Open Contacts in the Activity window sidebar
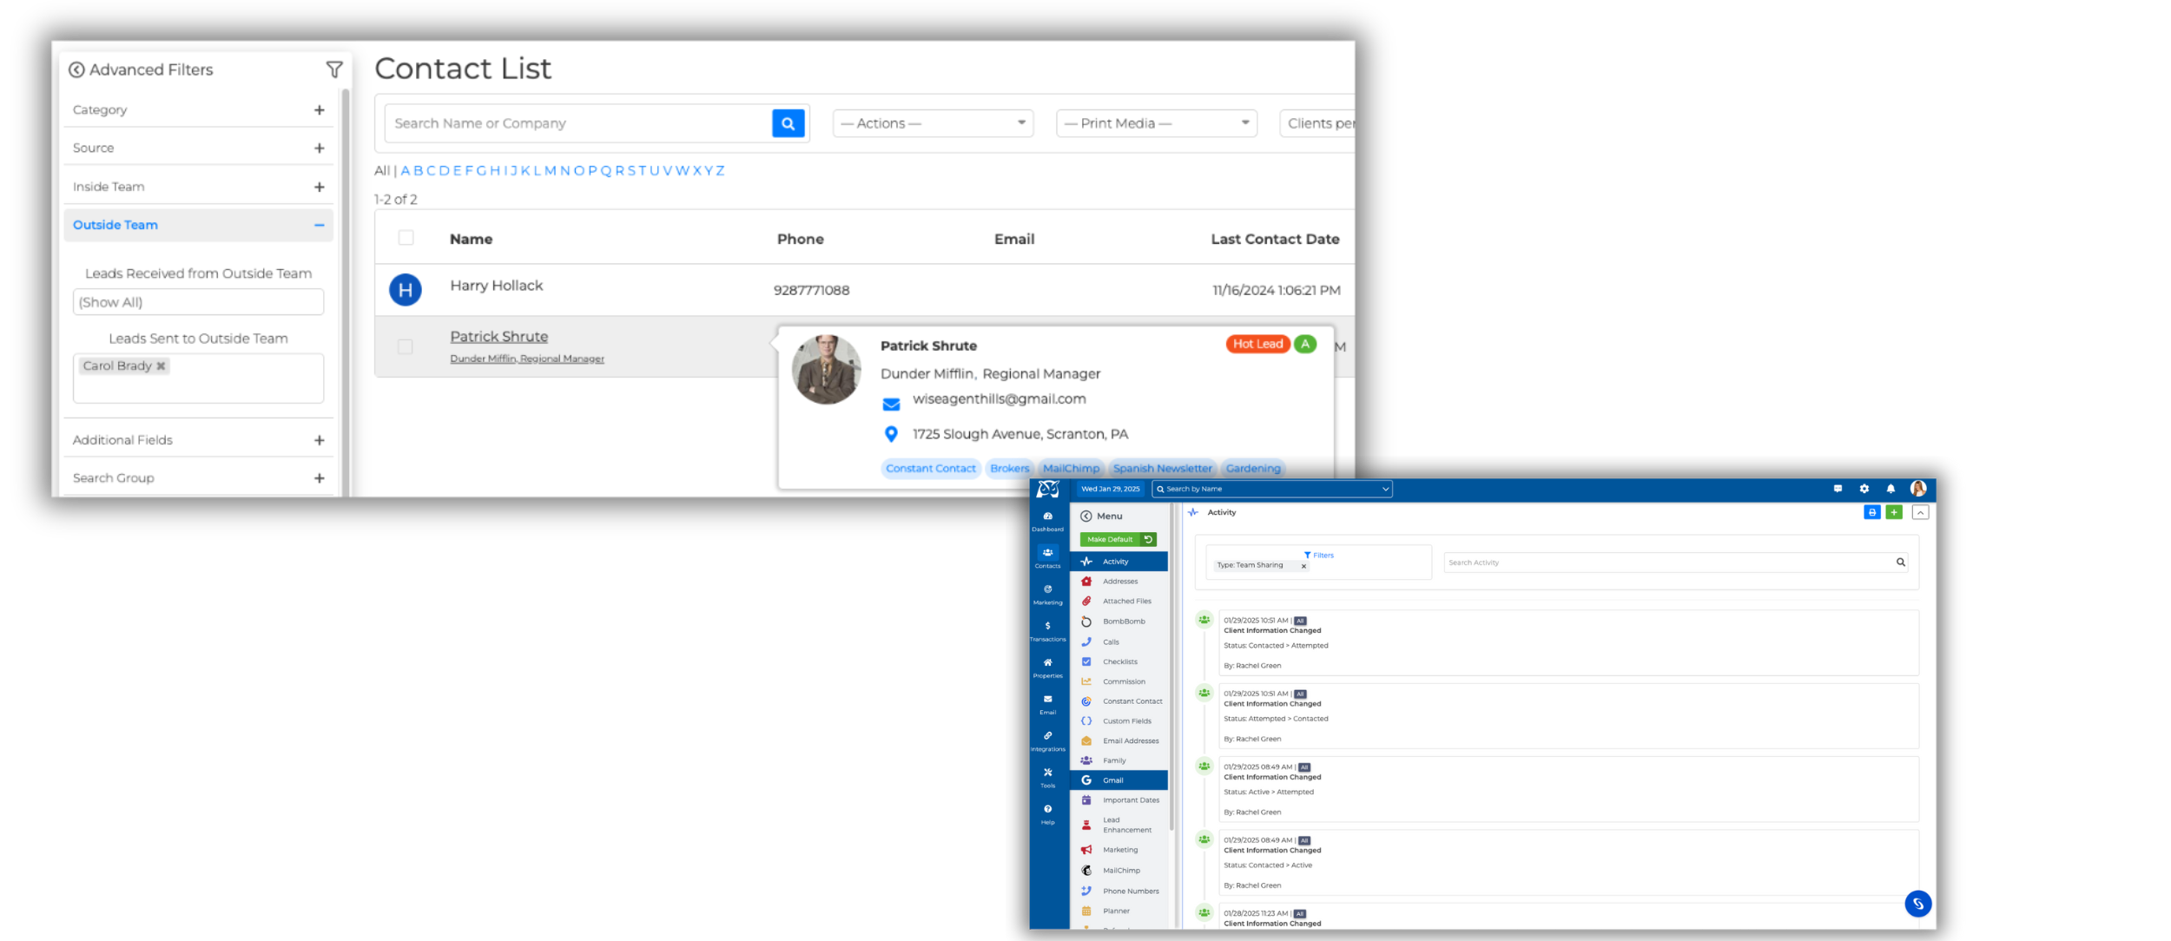The height and width of the screenshot is (941, 2171). click(1048, 557)
